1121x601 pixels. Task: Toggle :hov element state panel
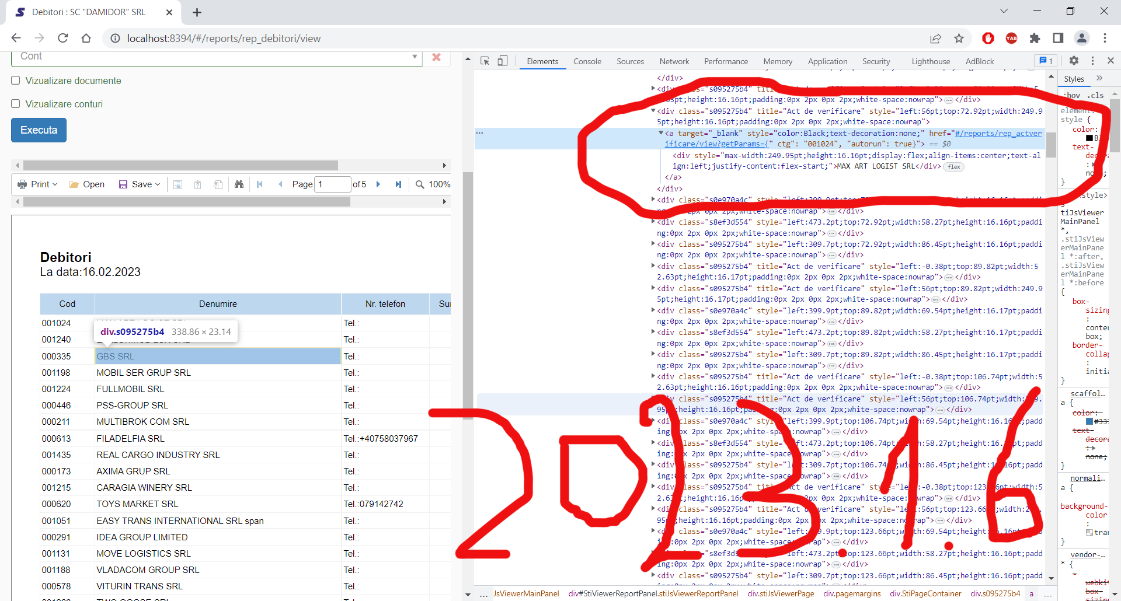click(x=1072, y=95)
